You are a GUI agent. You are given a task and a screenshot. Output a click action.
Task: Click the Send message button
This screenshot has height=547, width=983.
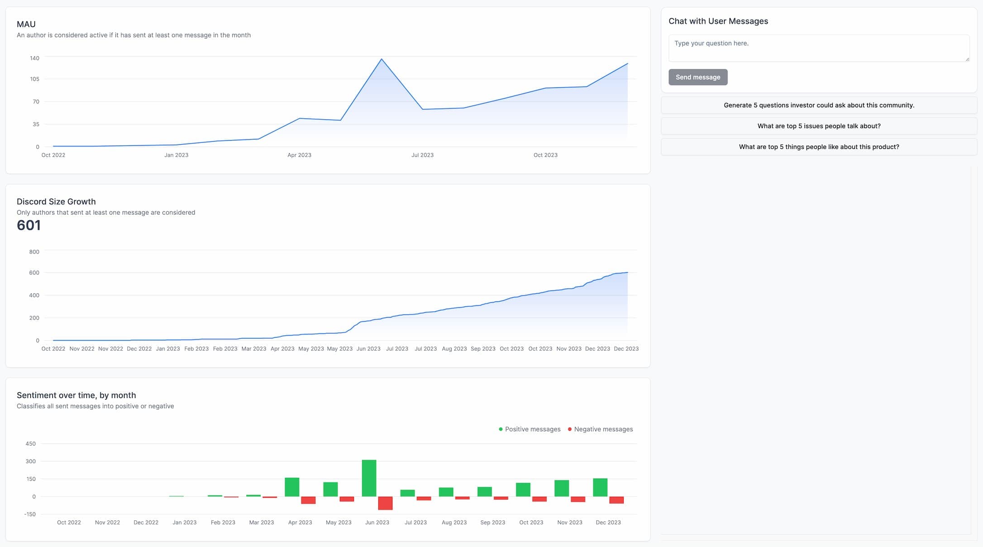(x=698, y=77)
